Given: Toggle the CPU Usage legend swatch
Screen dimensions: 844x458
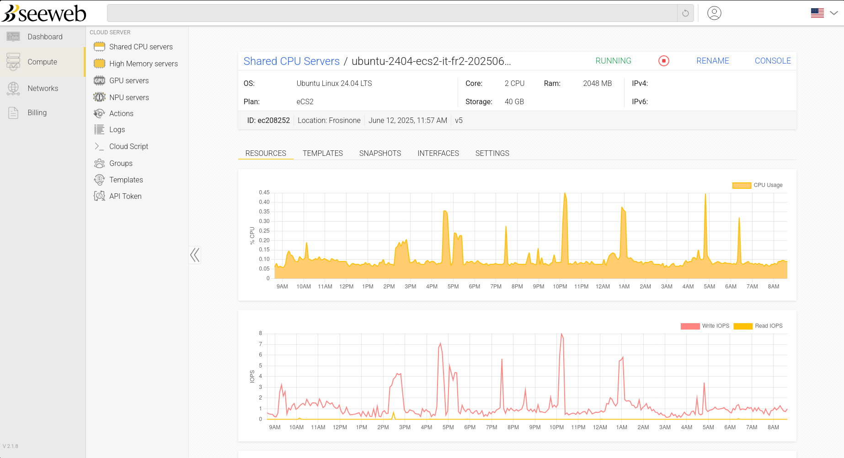Looking at the screenshot, I should pos(742,185).
